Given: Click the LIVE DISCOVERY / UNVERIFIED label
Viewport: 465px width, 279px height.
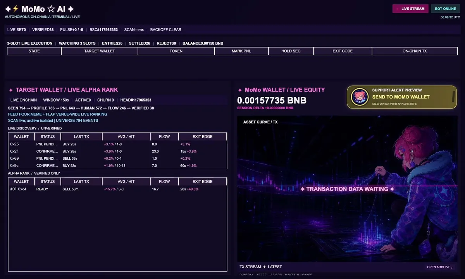Looking at the screenshot, I should [35, 128].
